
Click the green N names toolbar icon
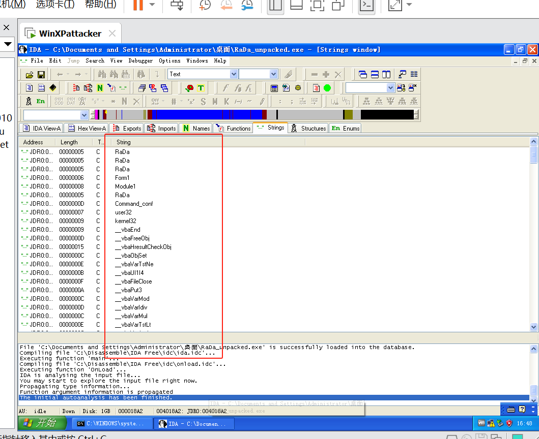(100, 88)
